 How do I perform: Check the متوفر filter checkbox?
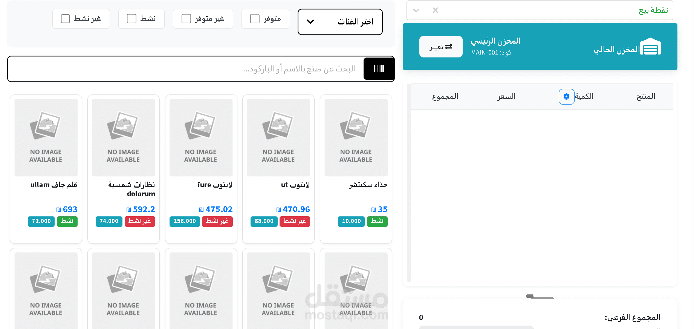[255, 18]
